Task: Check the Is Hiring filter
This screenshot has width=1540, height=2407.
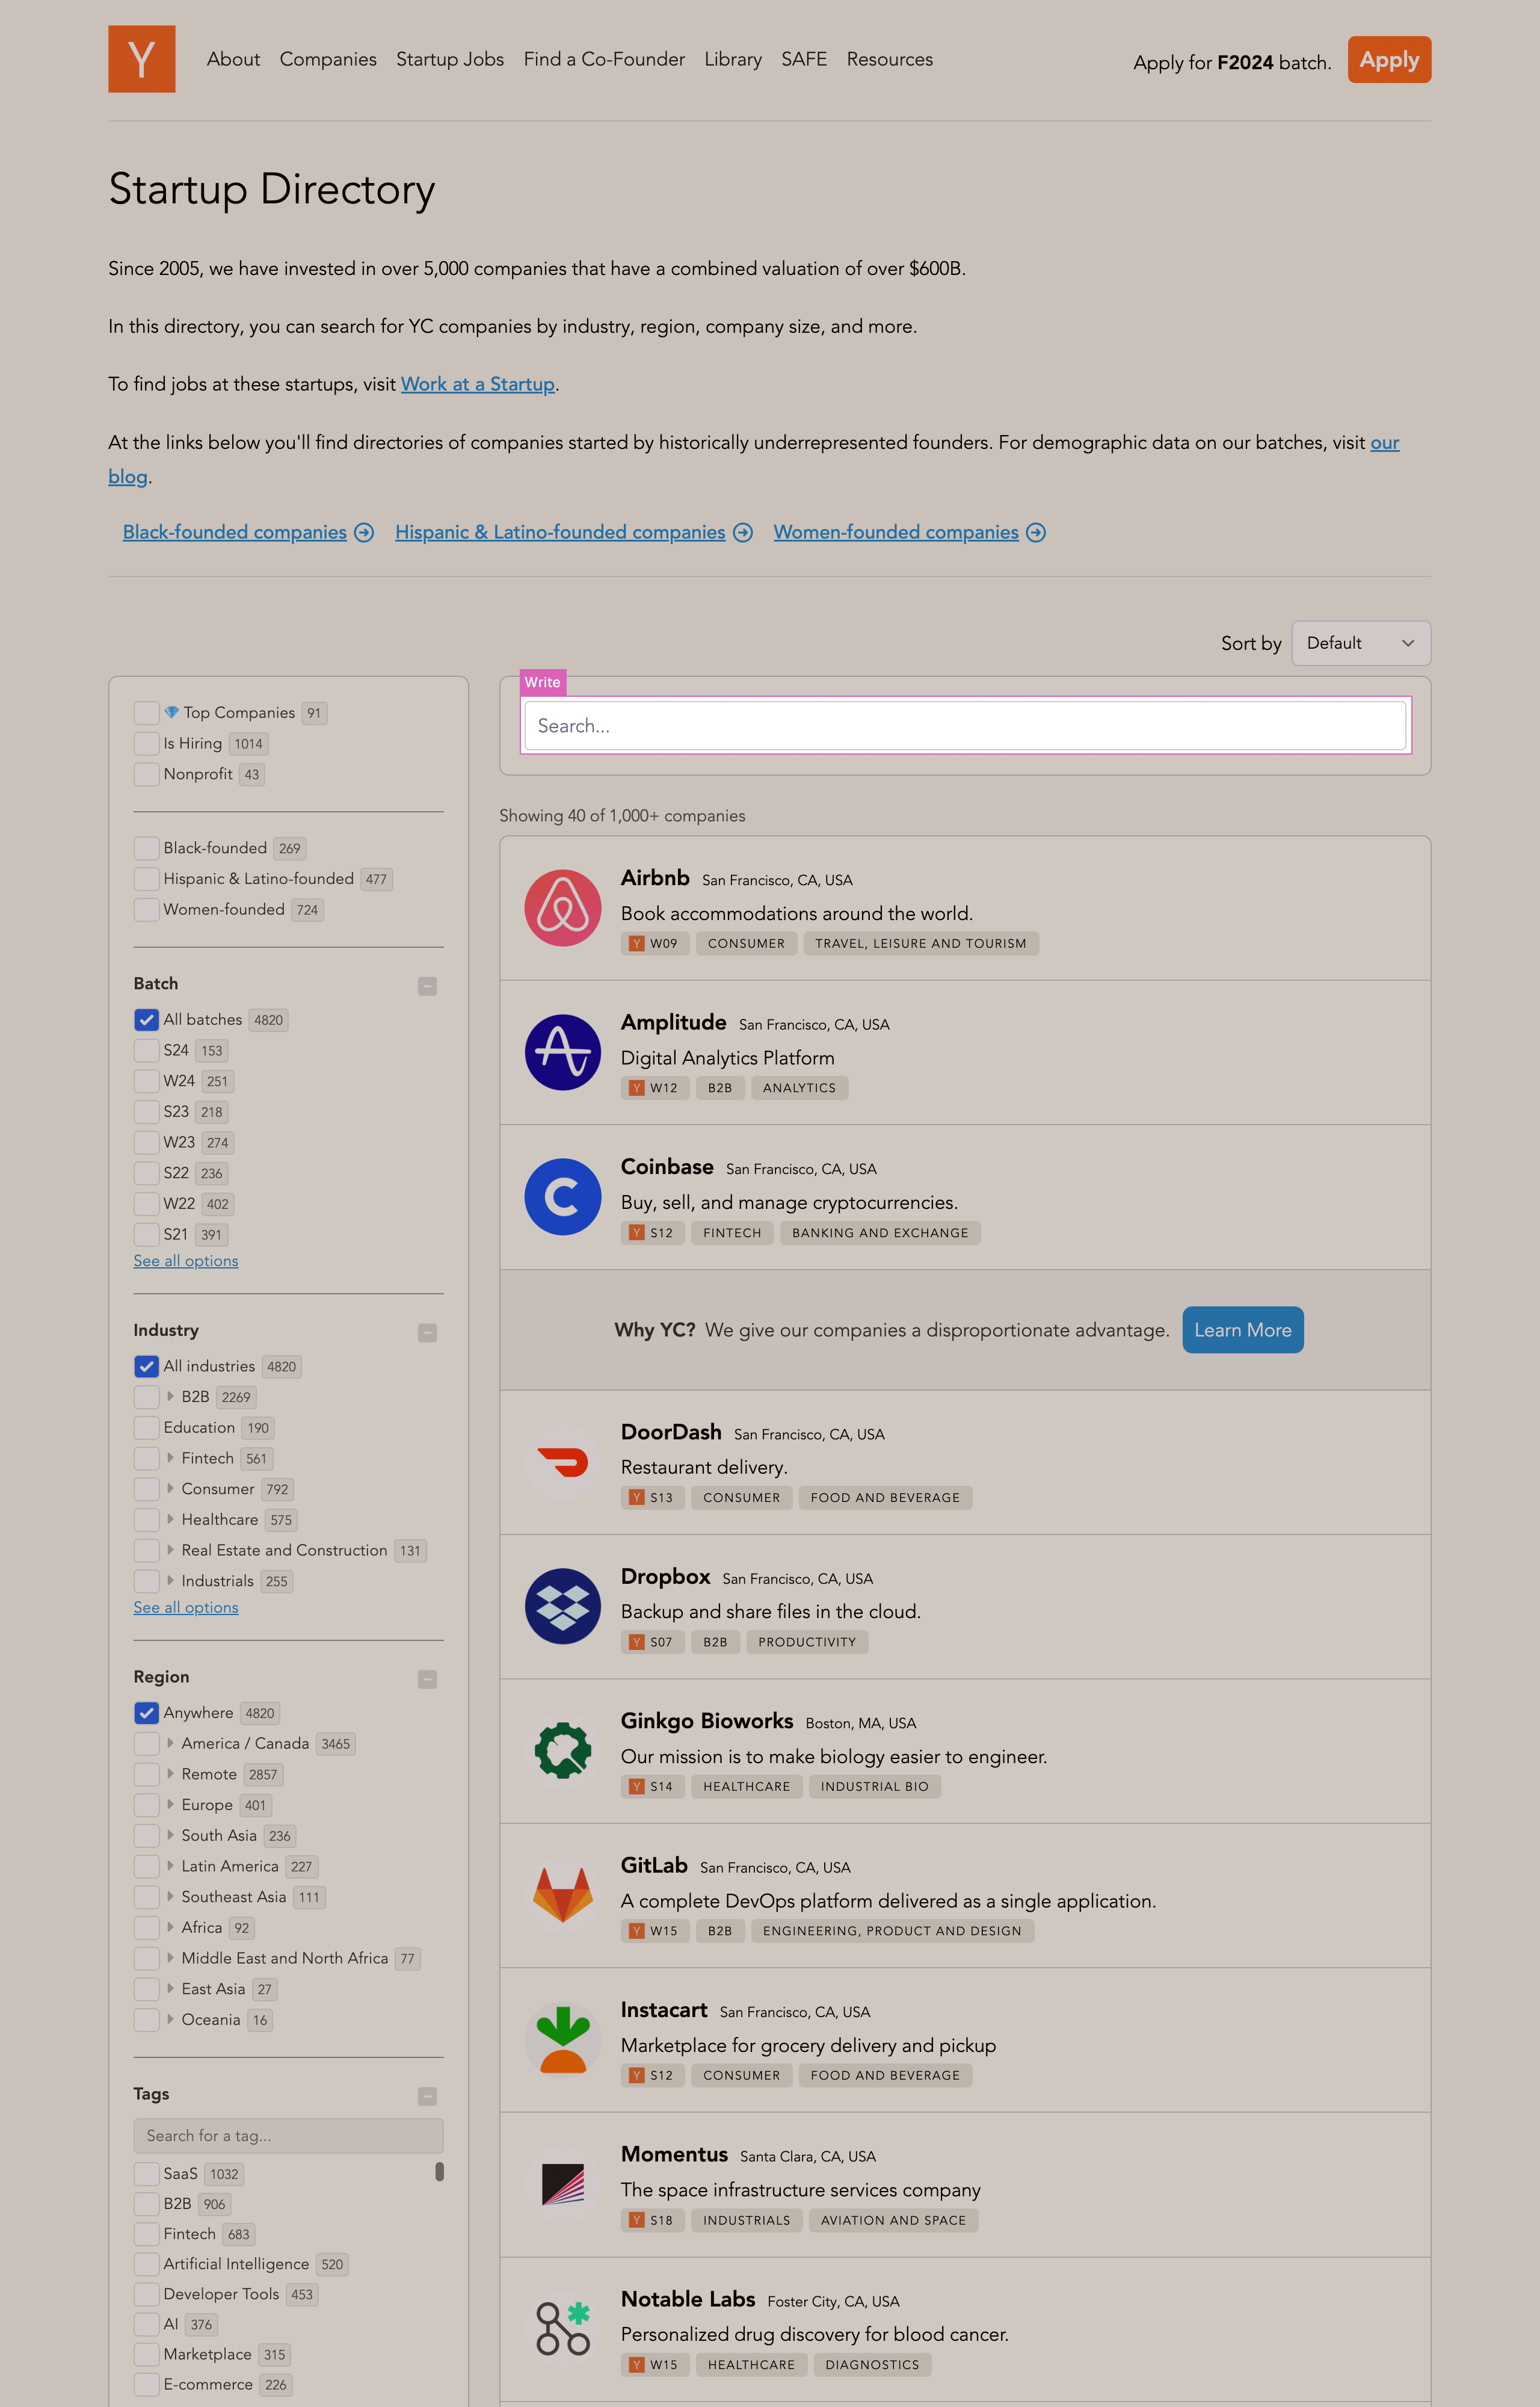Action: [x=146, y=743]
